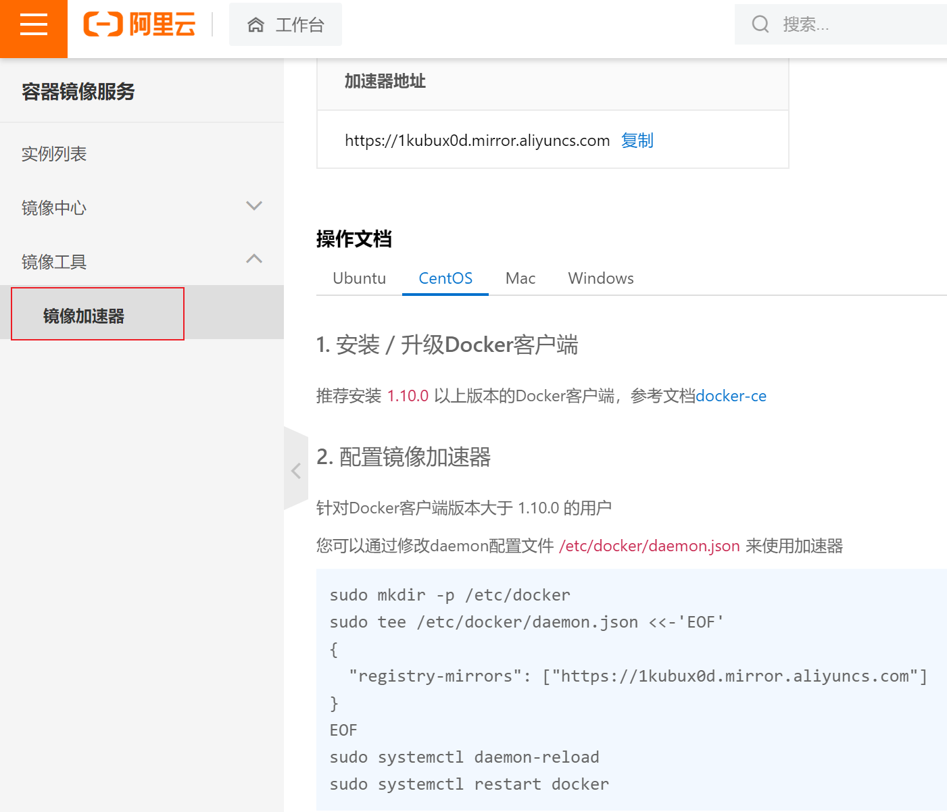
Task: Switch to the Ubuntu tab
Action: [x=359, y=278]
